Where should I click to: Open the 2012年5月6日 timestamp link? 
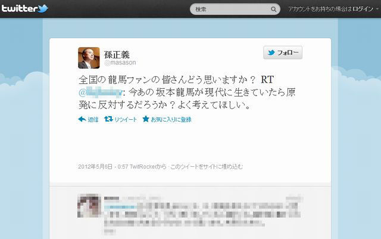click(x=95, y=167)
